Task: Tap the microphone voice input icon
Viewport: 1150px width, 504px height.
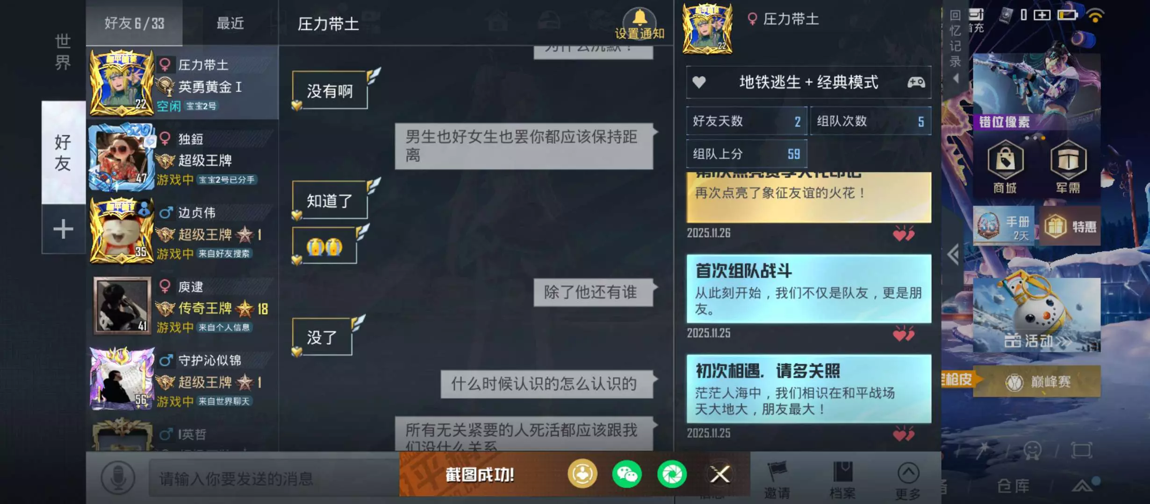Action: pos(118,477)
